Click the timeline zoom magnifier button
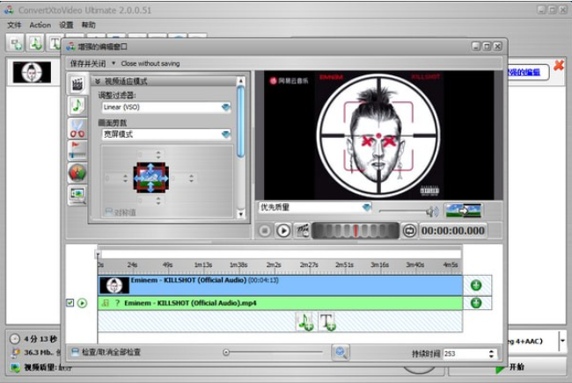 click(341, 352)
